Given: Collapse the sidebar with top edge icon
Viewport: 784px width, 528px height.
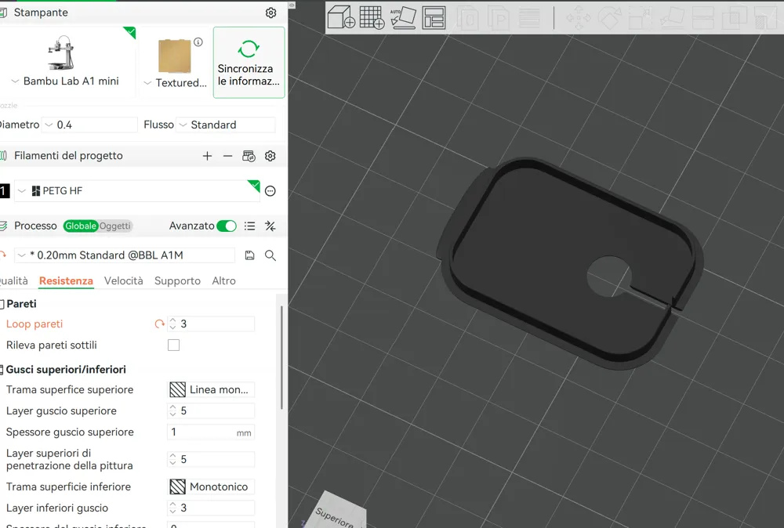Looking at the screenshot, I should point(292,5).
